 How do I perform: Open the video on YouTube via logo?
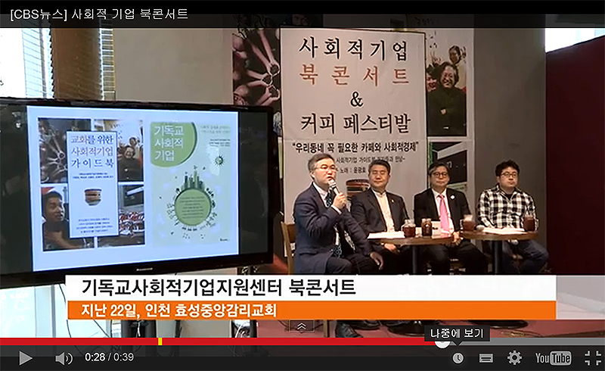[x=553, y=358]
